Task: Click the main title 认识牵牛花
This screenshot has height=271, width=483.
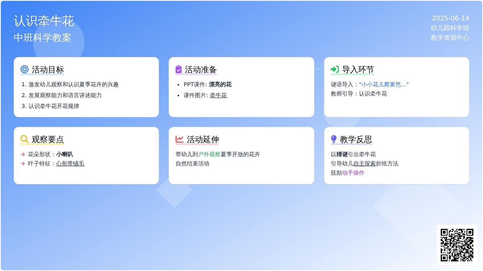Action: (44, 21)
